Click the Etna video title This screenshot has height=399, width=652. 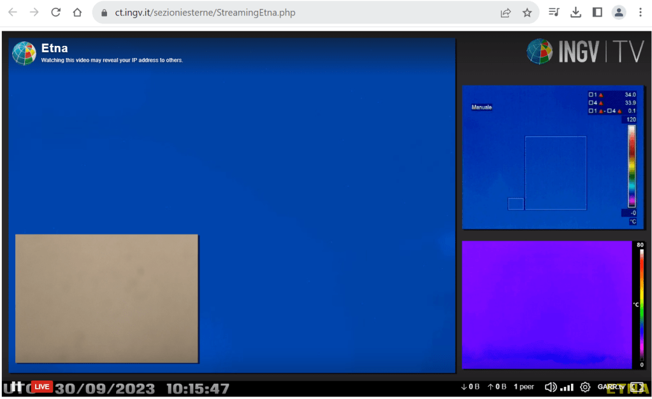coord(54,48)
